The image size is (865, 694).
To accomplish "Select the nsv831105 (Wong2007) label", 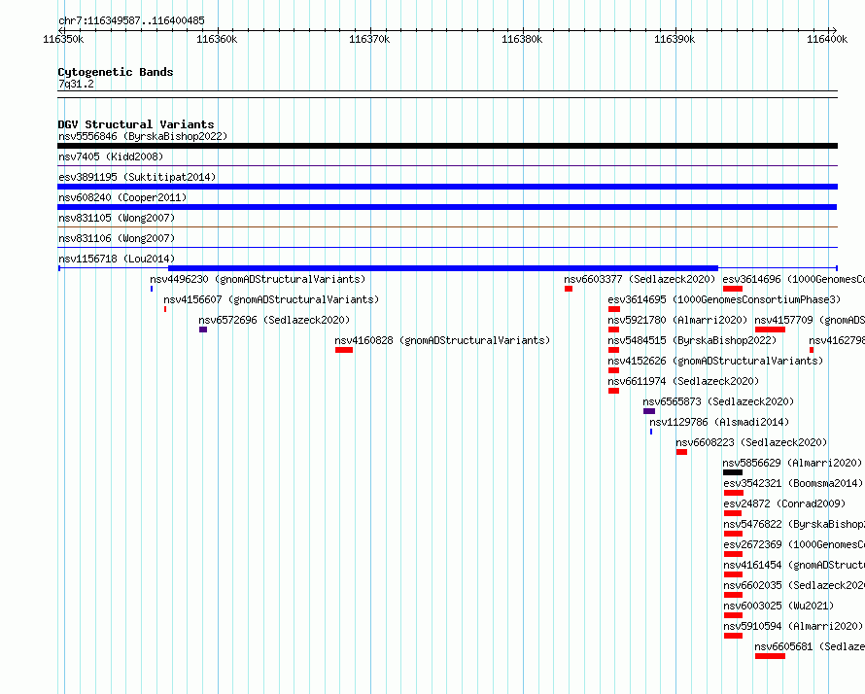I will [x=117, y=218].
